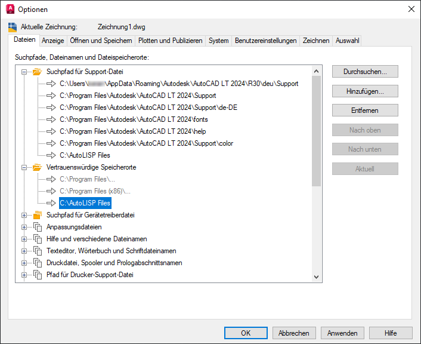Click the files icon beside Texteditor, Wörterbuch
This screenshot has height=344, width=421.
(x=38, y=251)
